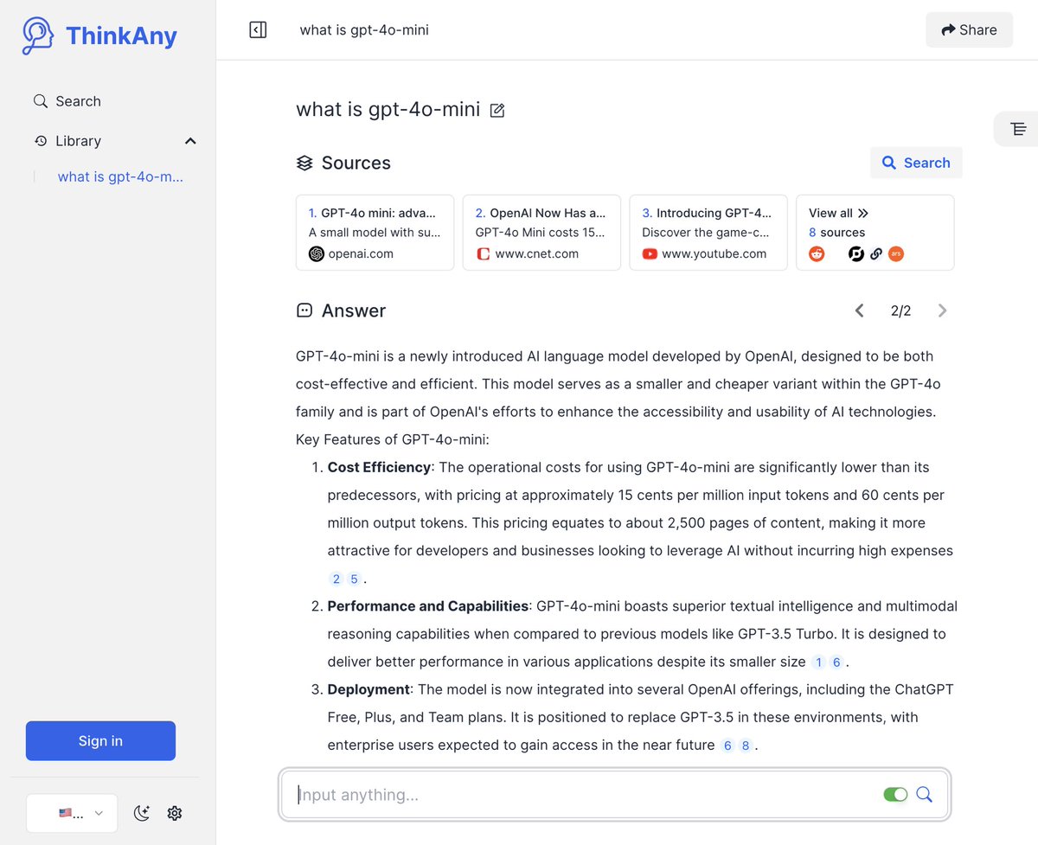This screenshot has width=1038, height=845.
Task: Open Search in the sidebar
Action: (67, 101)
